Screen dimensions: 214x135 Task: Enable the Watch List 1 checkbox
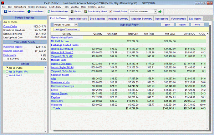pyautogui.click(x=7, y=75)
